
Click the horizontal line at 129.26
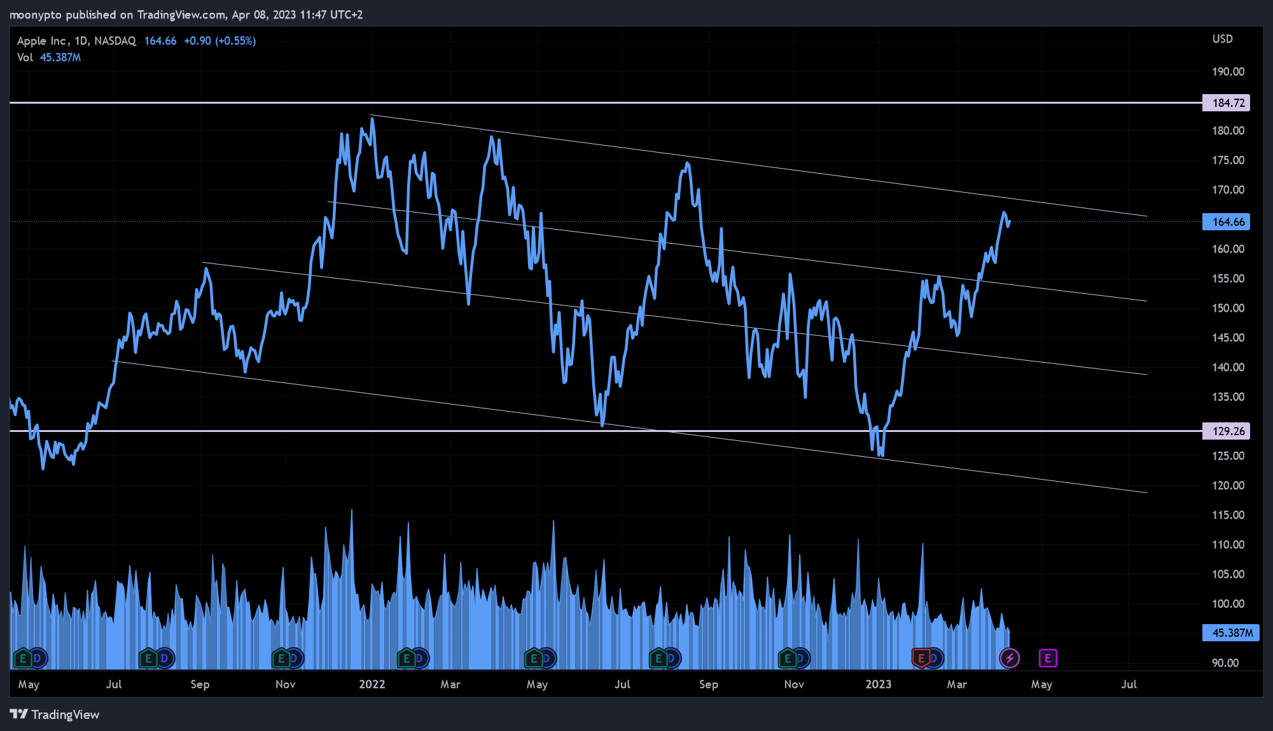pyautogui.click(x=604, y=431)
